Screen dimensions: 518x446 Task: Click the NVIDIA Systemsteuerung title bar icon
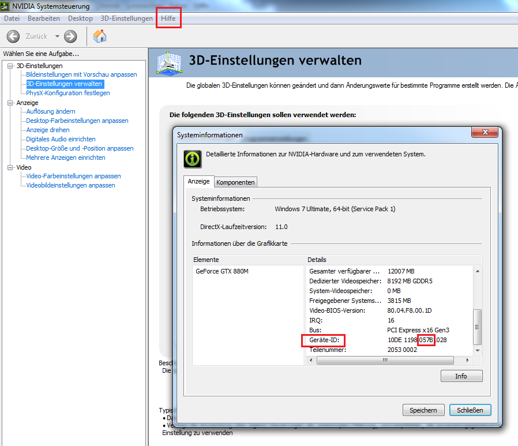(x=5, y=6)
